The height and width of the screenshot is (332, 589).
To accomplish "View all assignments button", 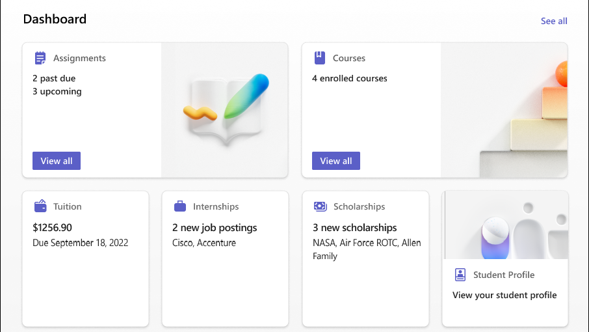I will coord(57,161).
